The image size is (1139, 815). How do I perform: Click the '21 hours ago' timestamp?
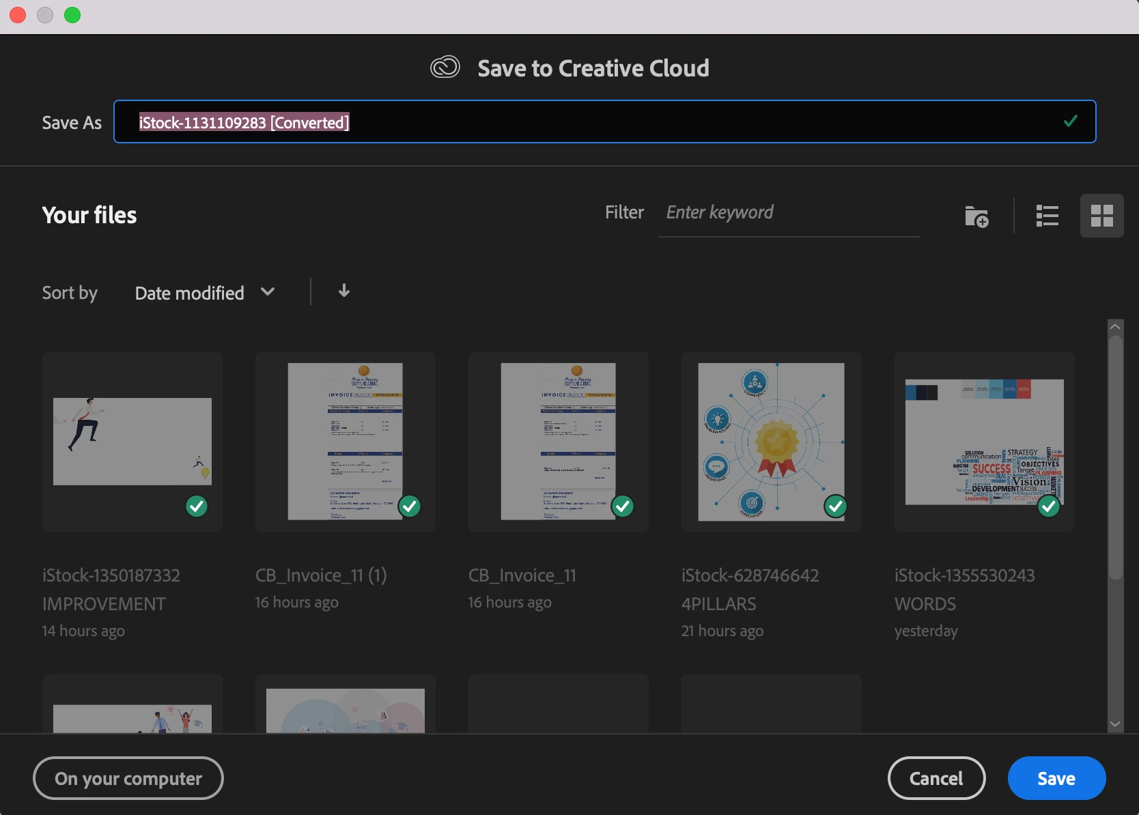pyautogui.click(x=722, y=631)
